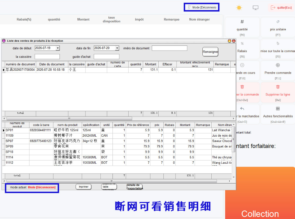This screenshot has width=295, height=219.
Task: Click the la caissière input field
Action: pyautogui.click(x=47, y=56)
